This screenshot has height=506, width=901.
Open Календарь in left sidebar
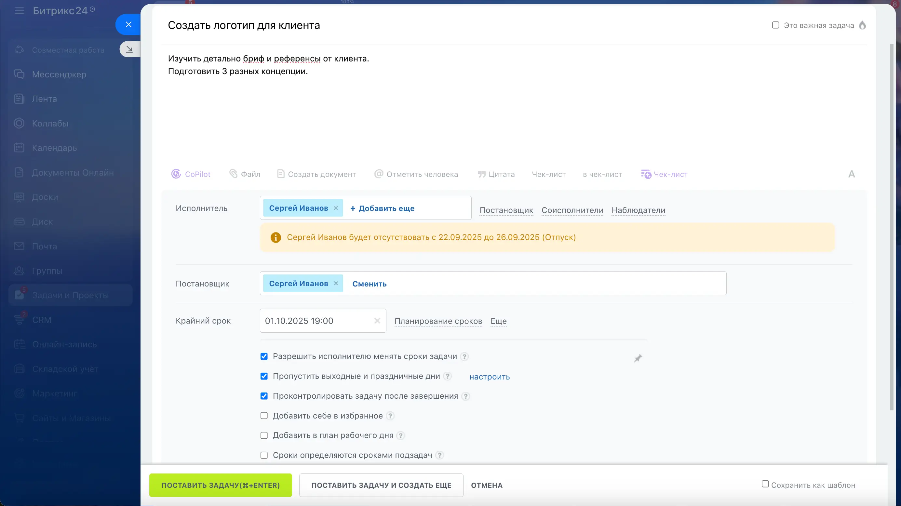54,148
